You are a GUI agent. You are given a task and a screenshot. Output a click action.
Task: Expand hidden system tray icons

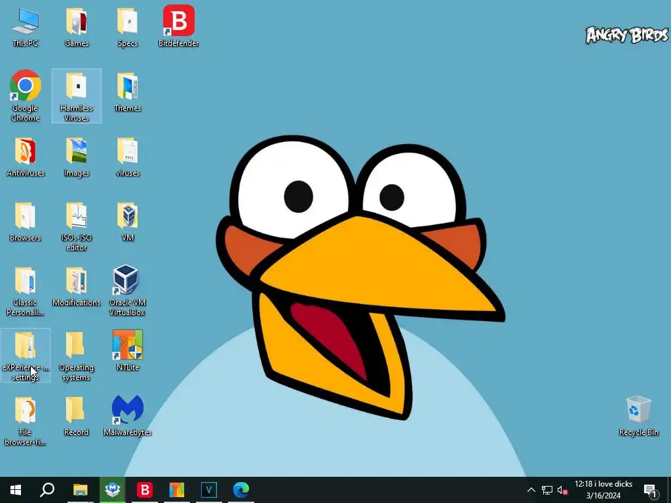(x=531, y=490)
